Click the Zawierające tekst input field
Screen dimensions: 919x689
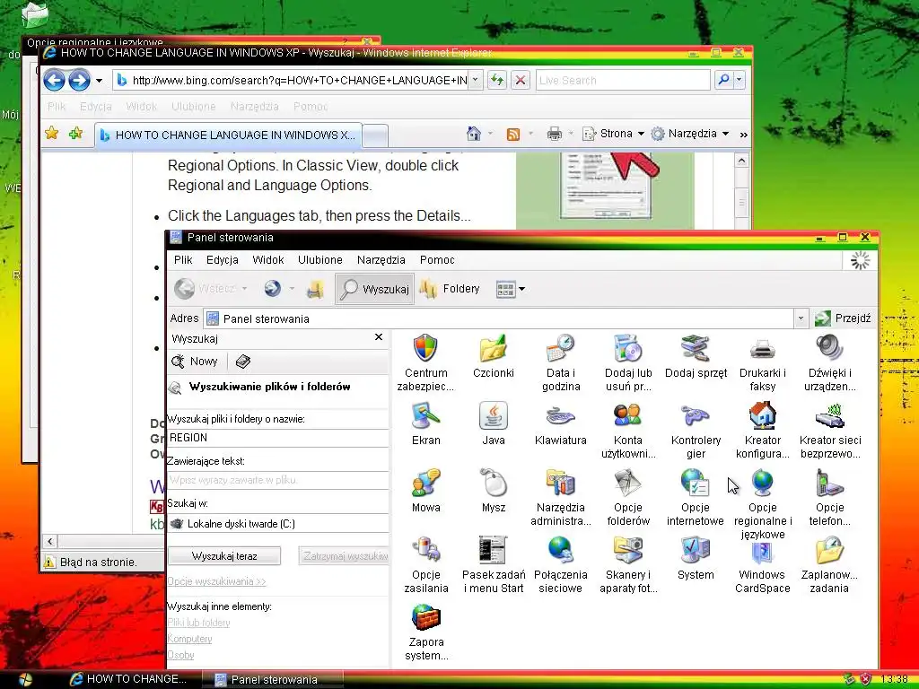tap(277, 480)
